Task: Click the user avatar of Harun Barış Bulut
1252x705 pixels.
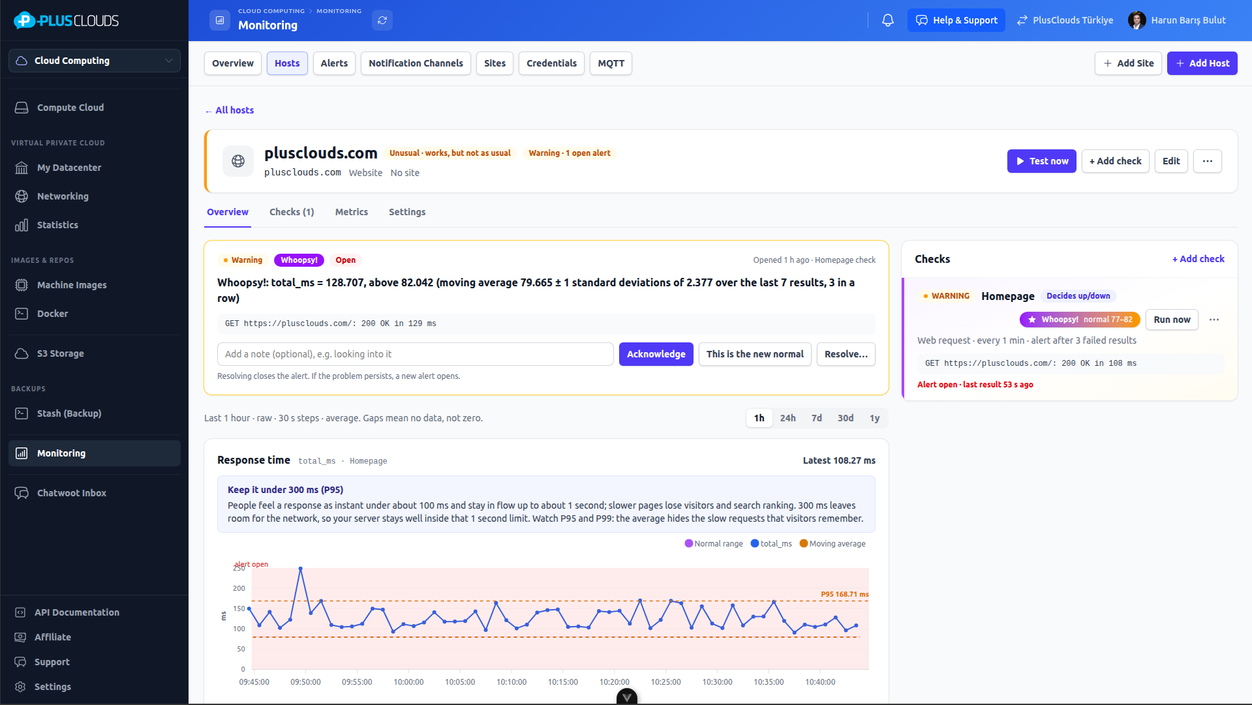Action: click(x=1137, y=20)
